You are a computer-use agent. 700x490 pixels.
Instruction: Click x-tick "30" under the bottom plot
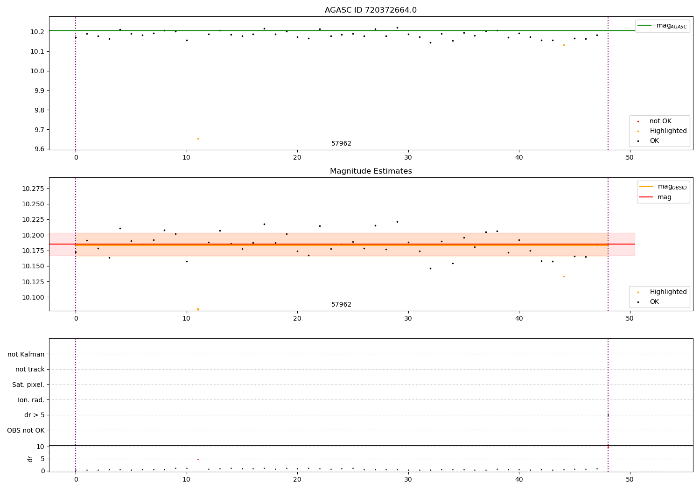click(x=408, y=480)
